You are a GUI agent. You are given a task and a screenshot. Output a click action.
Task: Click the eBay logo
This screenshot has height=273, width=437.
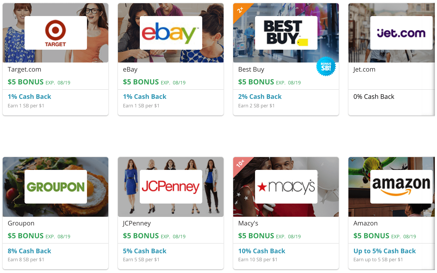click(171, 33)
